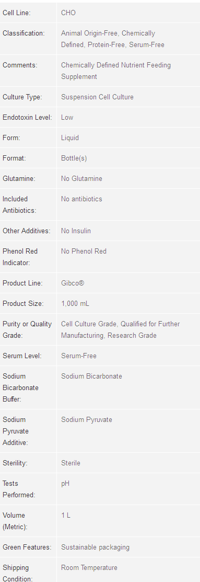The width and height of the screenshot is (200, 582).
Task: Select the Sodium Bicarbonate value
Action: (x=91, y=376)
